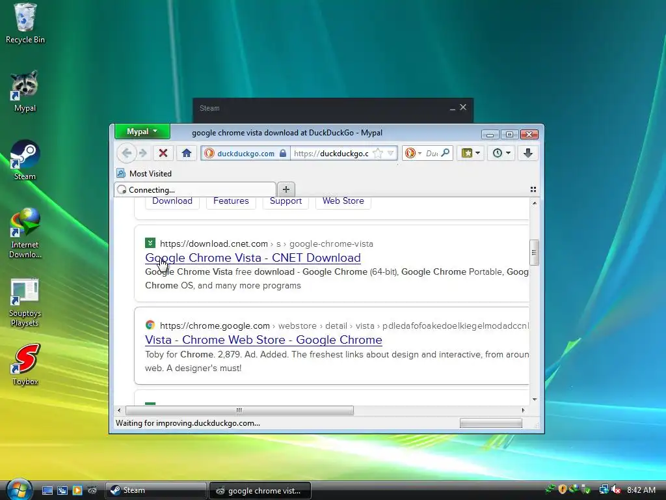The width and height of the screenshot is (666, 500).
Task: Select the Souptoys Playsets desktop icon
Action: pos(25,302)
